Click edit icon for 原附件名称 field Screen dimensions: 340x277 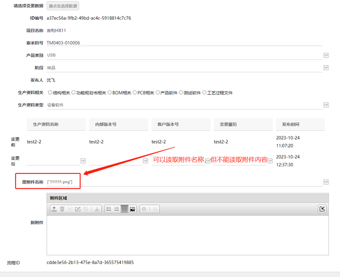pos(326,182)
